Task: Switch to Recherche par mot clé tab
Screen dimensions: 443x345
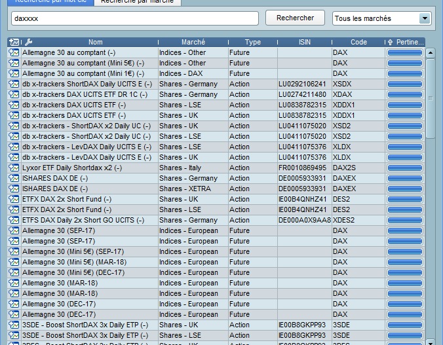Action: pyautogui.click(x=51, y=2)
